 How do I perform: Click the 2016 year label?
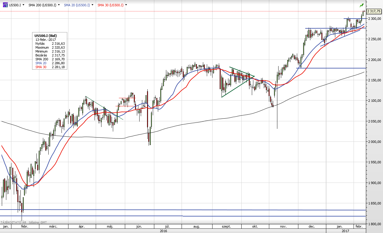[164, 231]
